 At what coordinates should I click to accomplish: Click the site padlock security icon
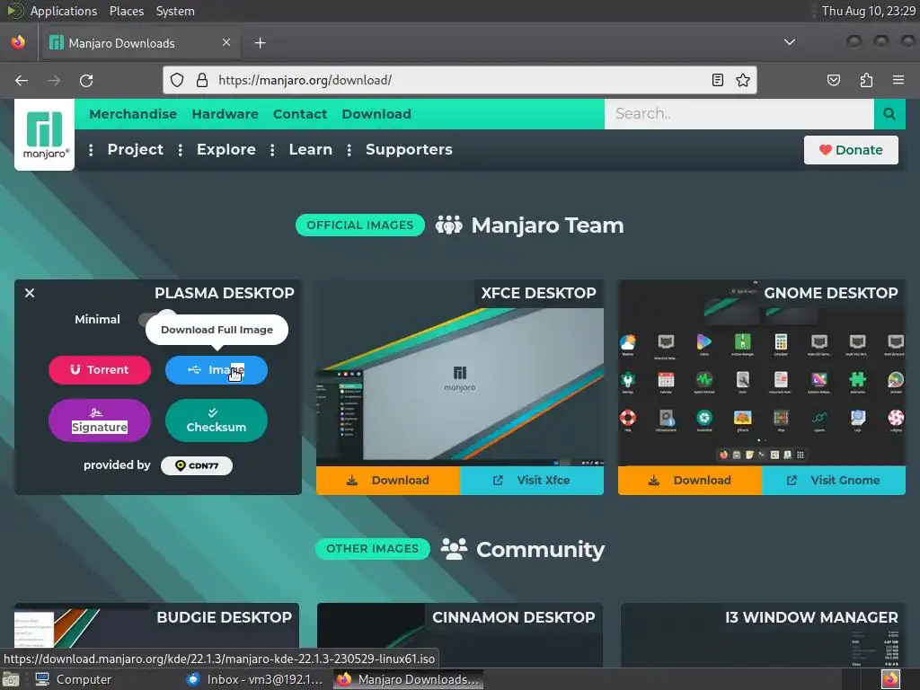202,80
